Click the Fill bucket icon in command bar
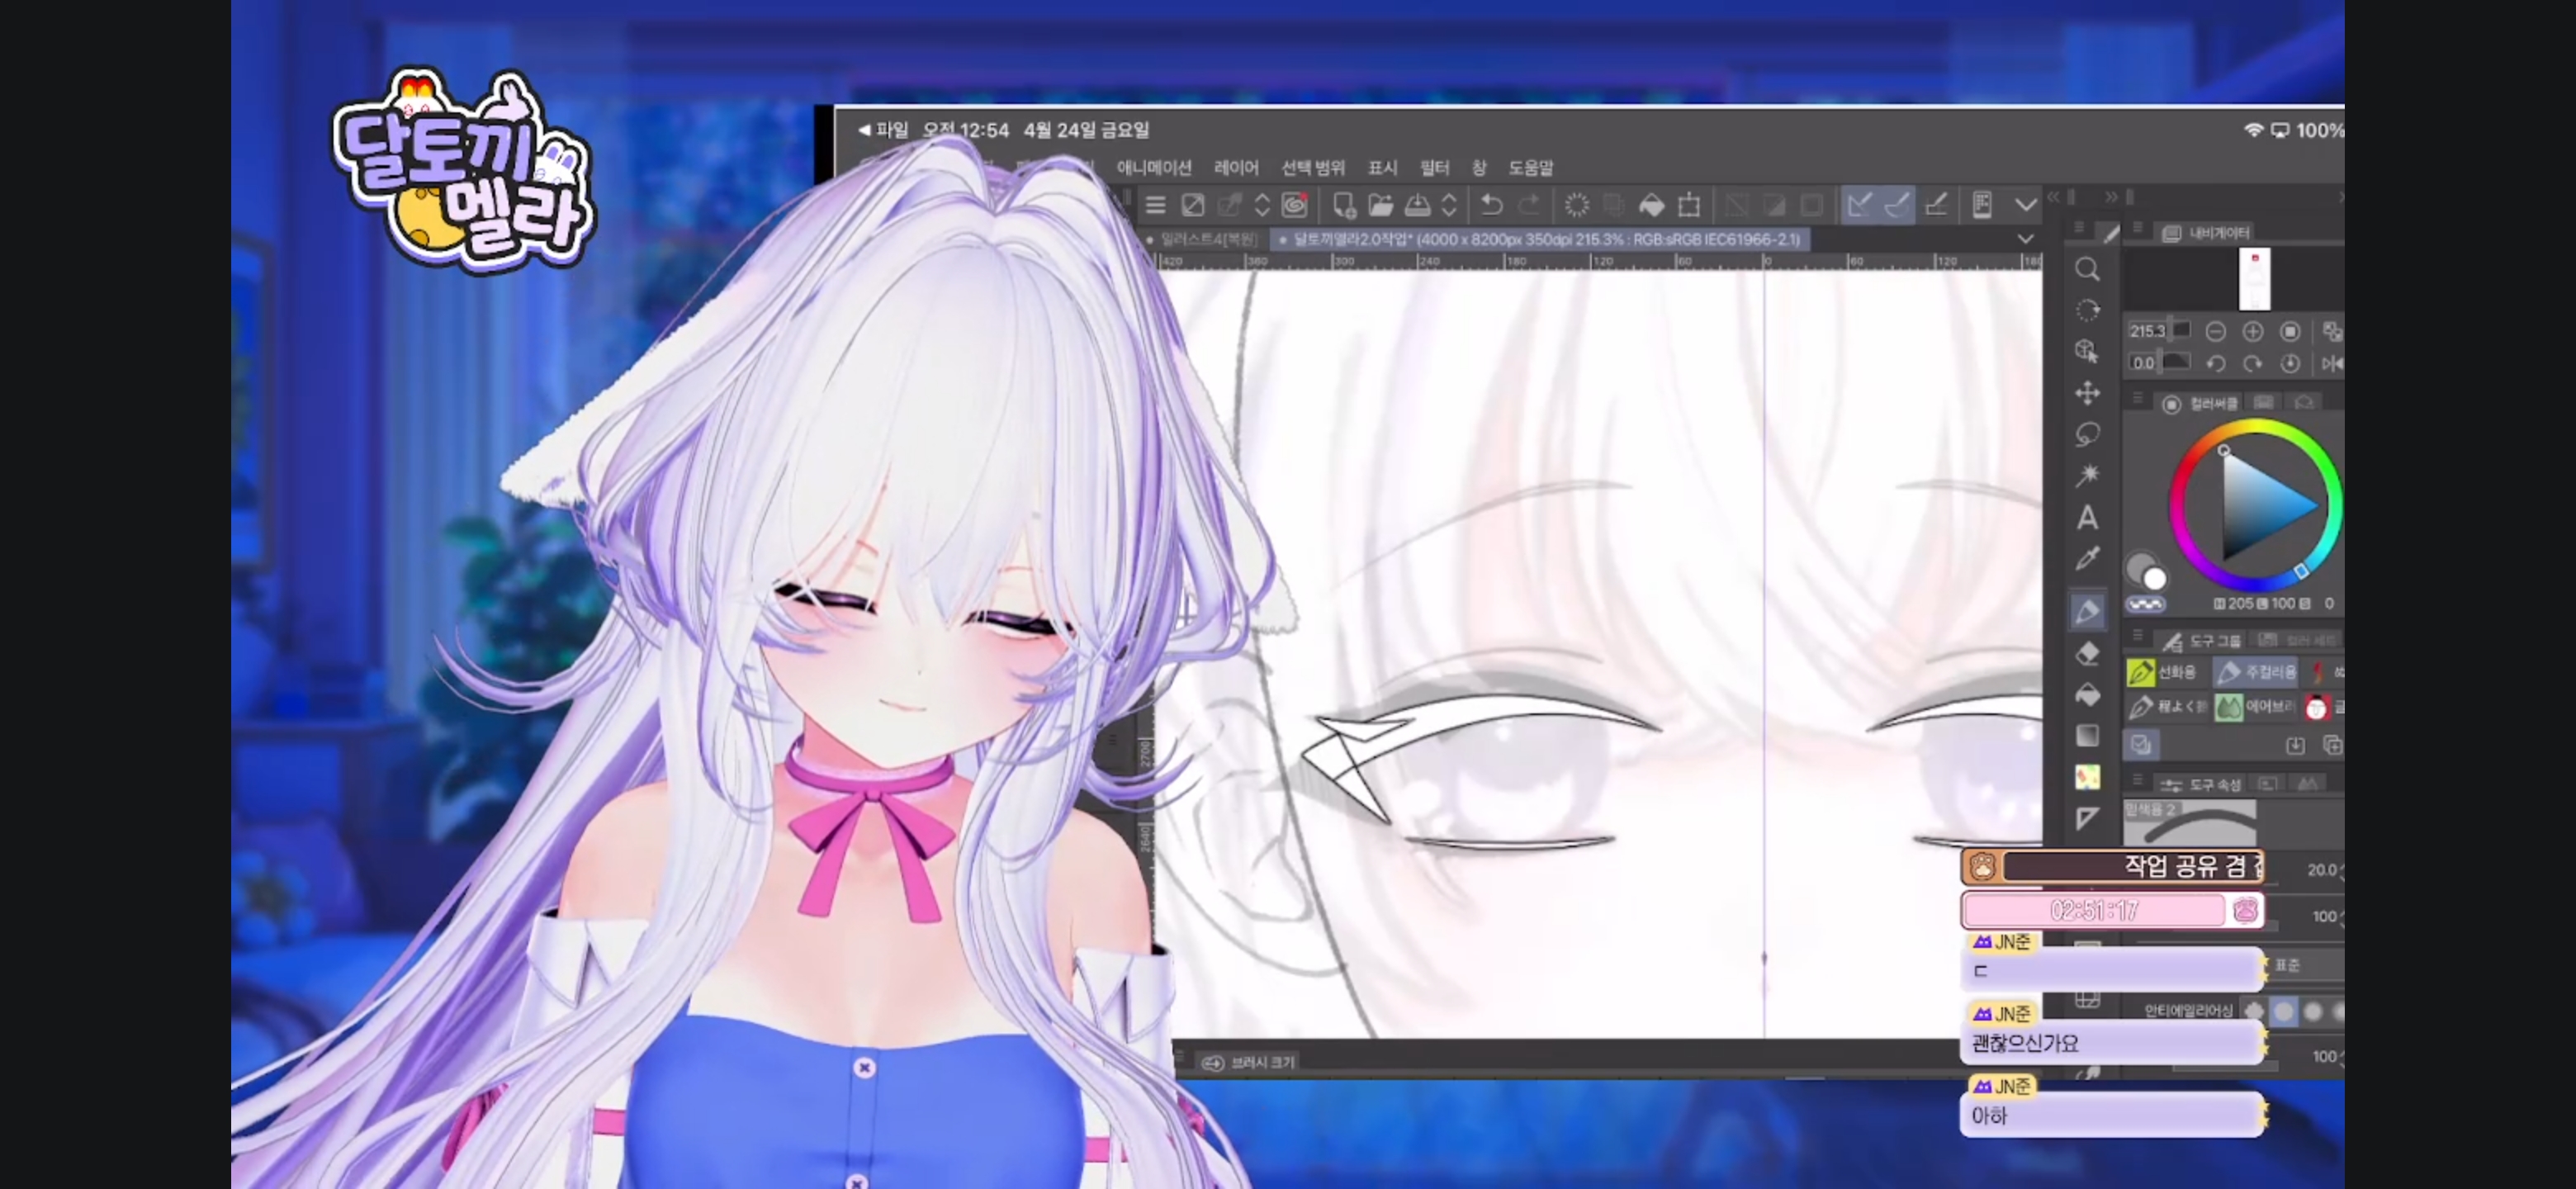 pyautogui.click(x=1651, y=205)
